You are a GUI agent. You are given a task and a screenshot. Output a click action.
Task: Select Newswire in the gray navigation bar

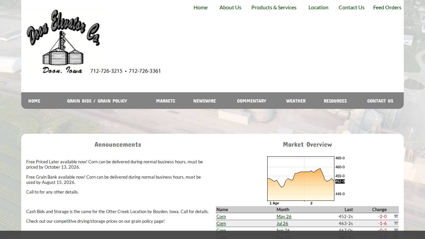click(204, 101)
